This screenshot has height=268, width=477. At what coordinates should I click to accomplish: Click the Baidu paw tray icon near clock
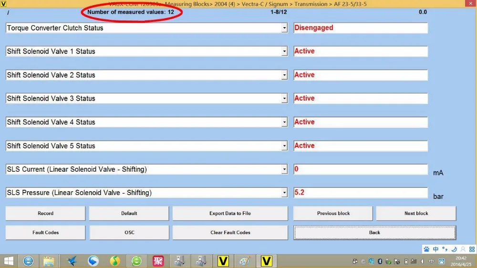point(442,261)
